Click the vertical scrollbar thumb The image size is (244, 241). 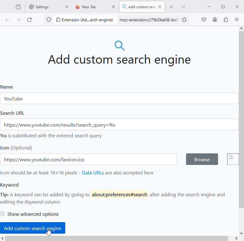pyautogui.click(x=241, y=119)
